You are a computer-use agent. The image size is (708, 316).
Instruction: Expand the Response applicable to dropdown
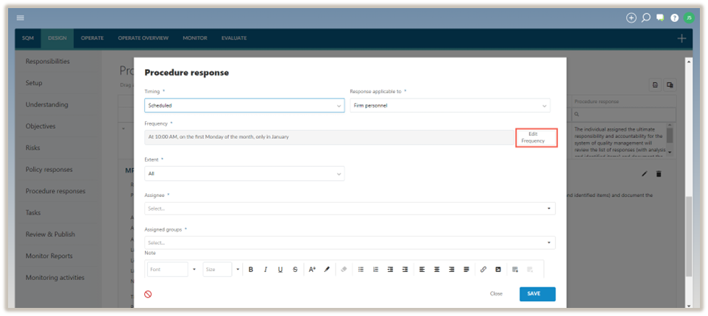click(x=449, y=106)
